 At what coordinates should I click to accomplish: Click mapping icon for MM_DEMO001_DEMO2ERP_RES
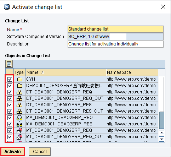(x=19, y=124)
